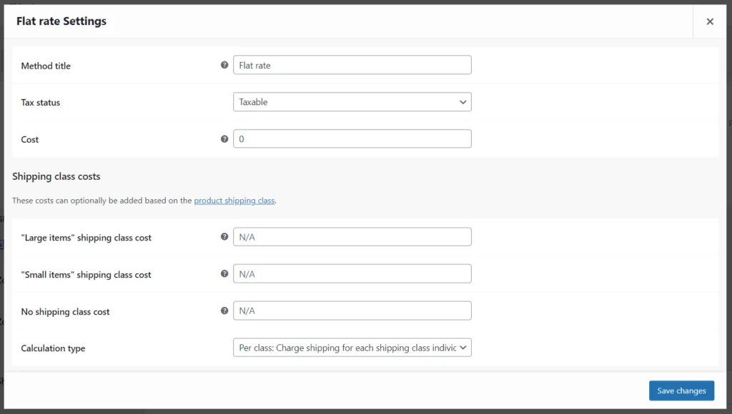Click into the Method title input field

click(x=352, y=64)
